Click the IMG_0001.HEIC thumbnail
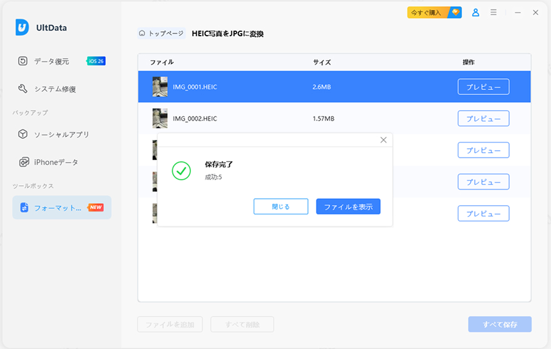Screen dimensions: 551x349 coord(160,87)
